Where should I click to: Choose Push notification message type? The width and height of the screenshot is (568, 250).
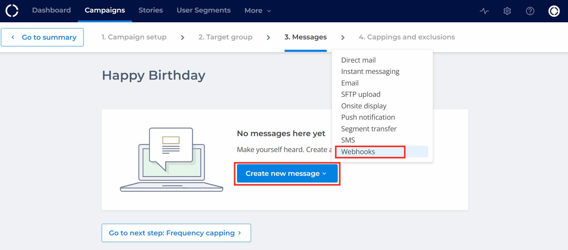pos(368,117)
